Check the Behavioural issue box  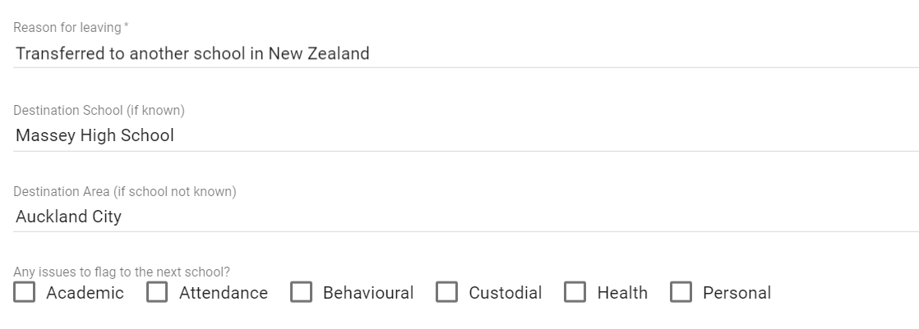pyautogui.click(x=301, y=293)
